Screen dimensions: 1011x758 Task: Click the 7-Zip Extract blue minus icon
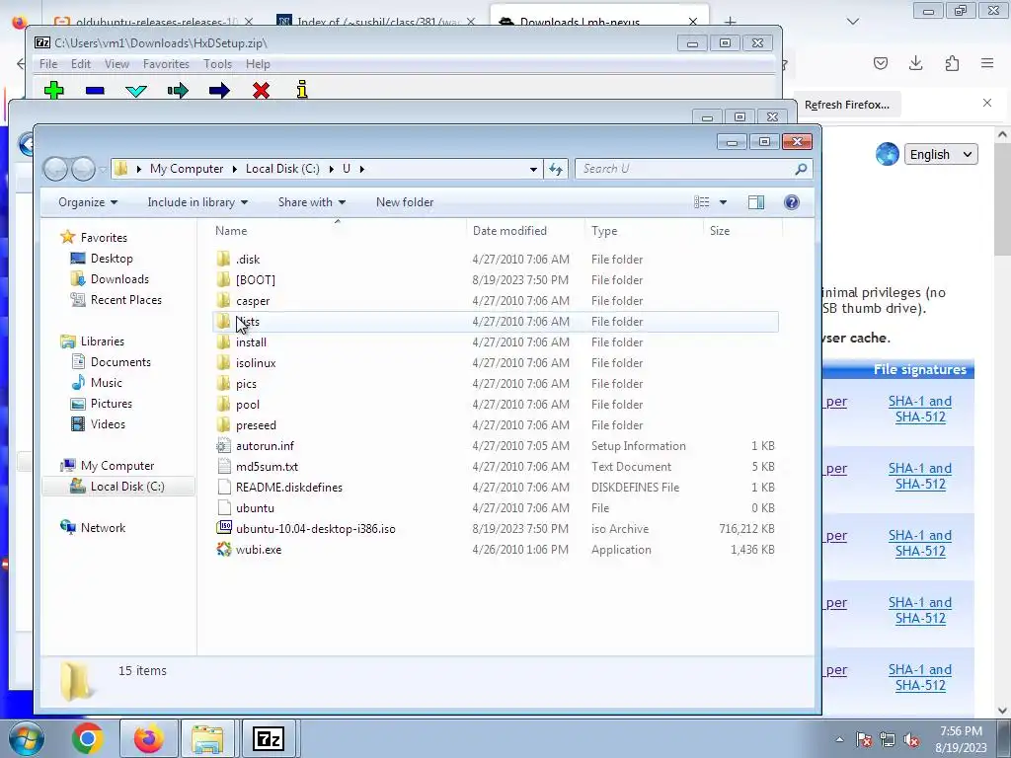(95, 91)
